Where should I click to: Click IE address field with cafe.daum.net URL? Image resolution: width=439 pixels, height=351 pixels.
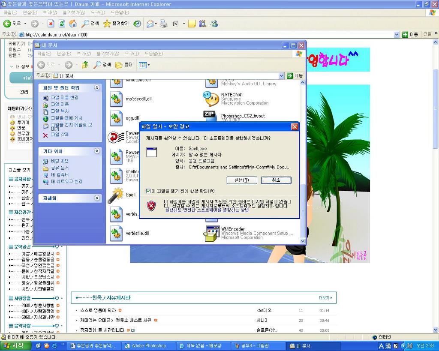pyautogui.click(x=206, y=35)
